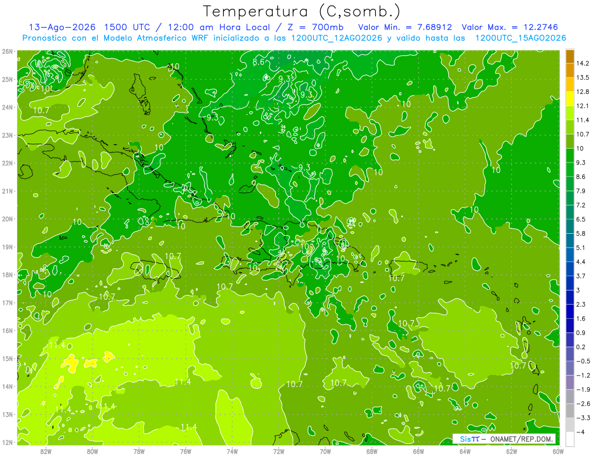Click the -2.6 value on the color scale

(583, 404)
